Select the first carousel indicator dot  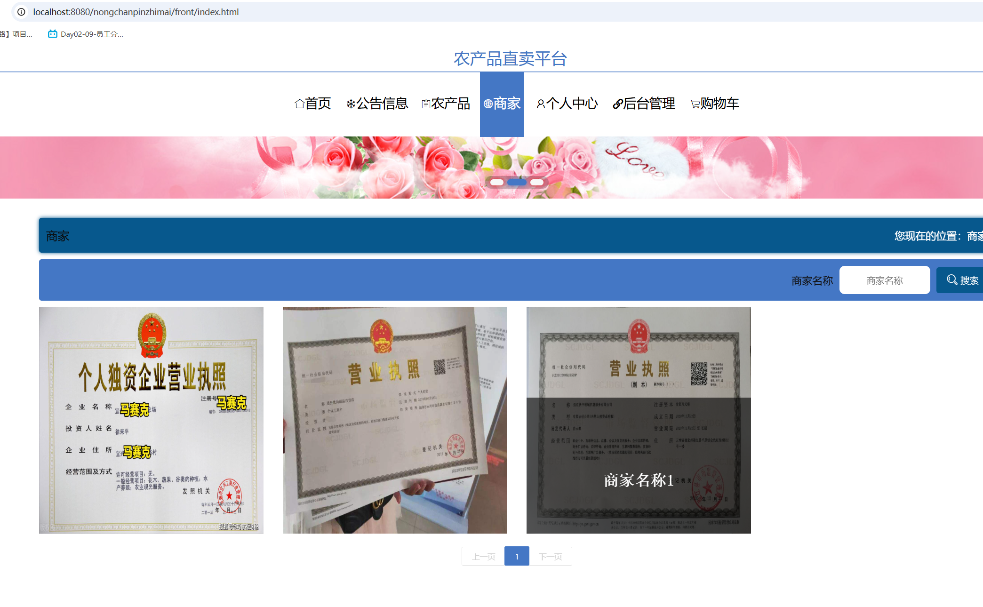click(x=497, y=182)
